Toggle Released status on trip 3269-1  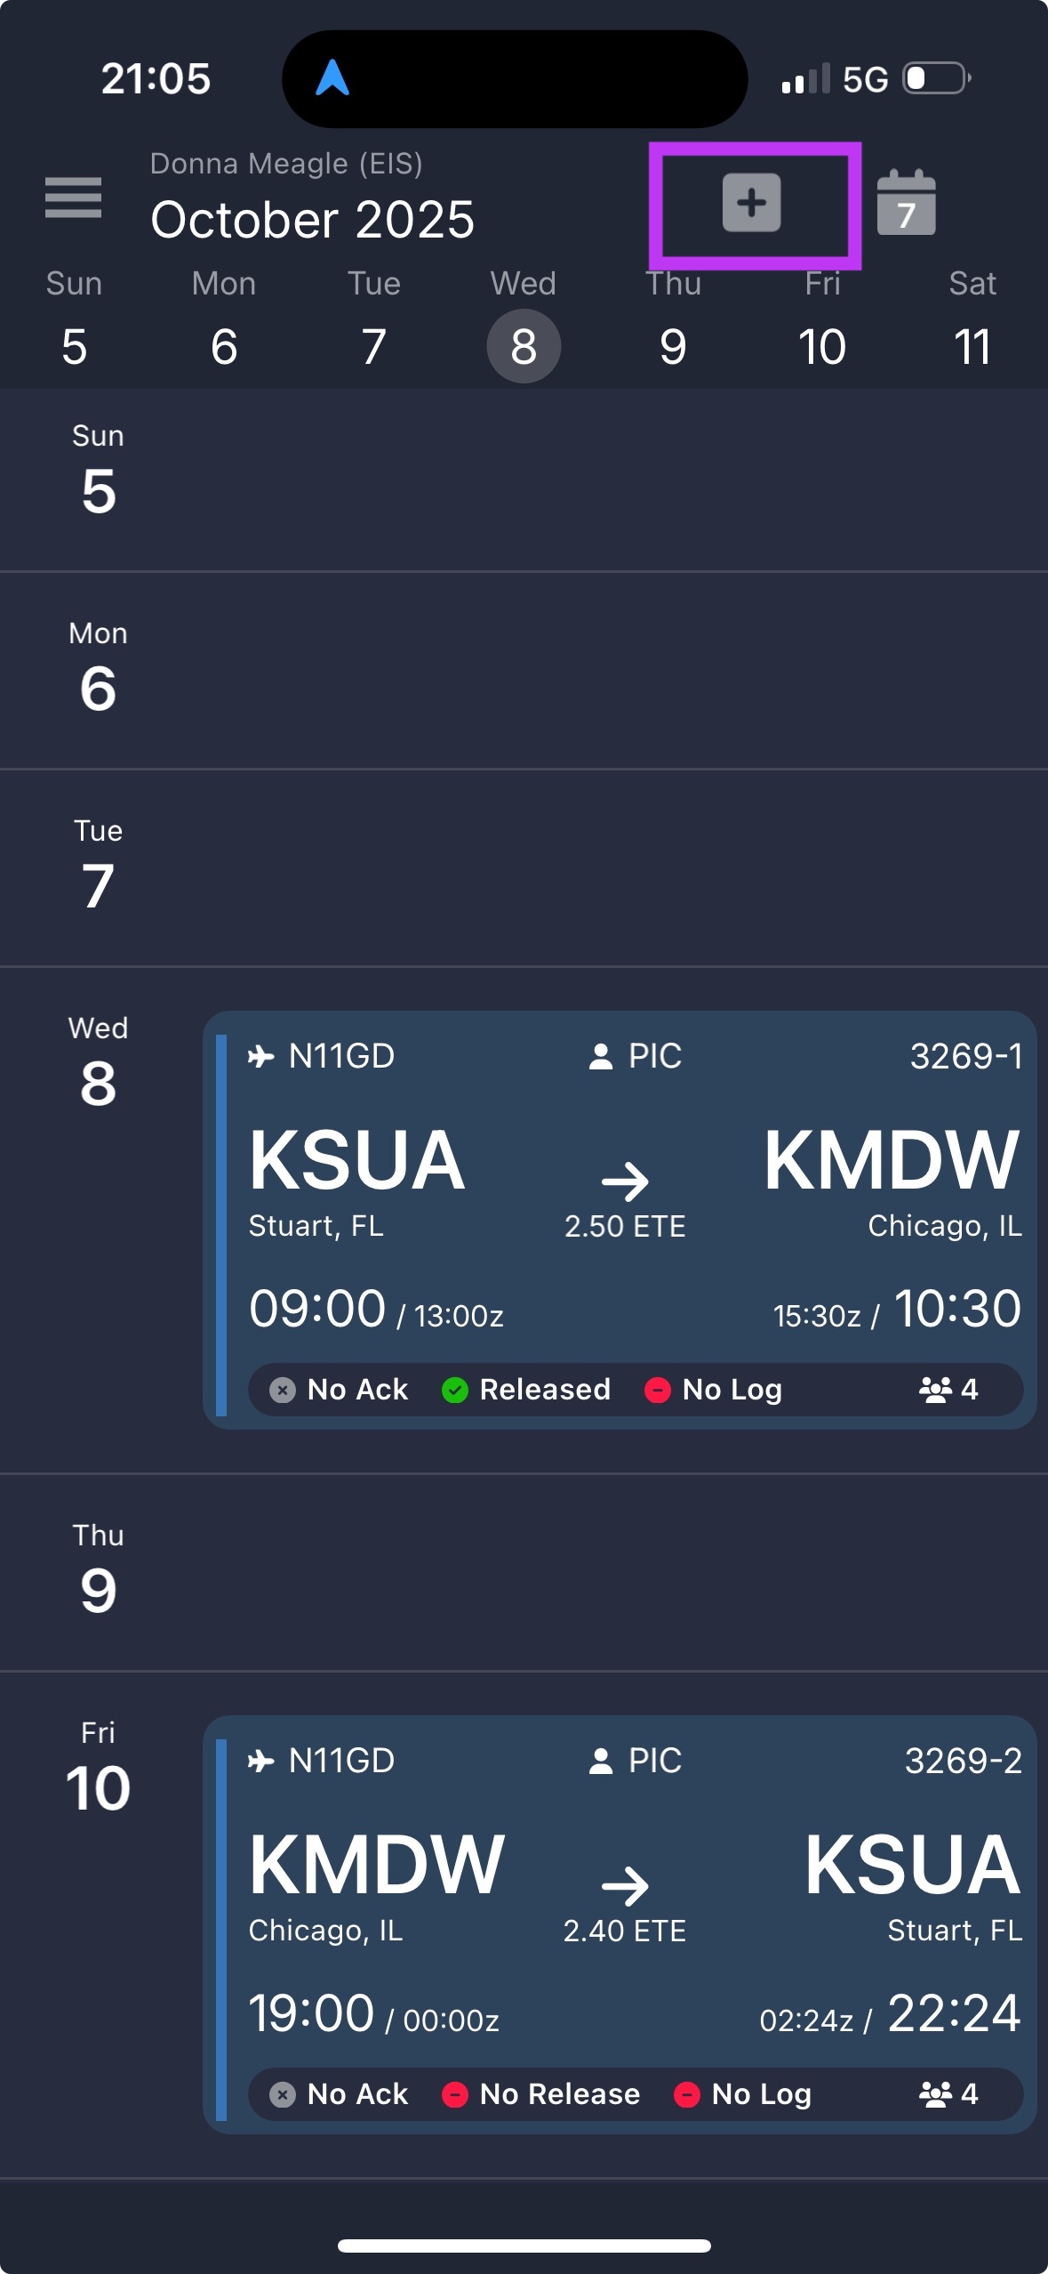pyautogui.click(x=526, y=1390)
